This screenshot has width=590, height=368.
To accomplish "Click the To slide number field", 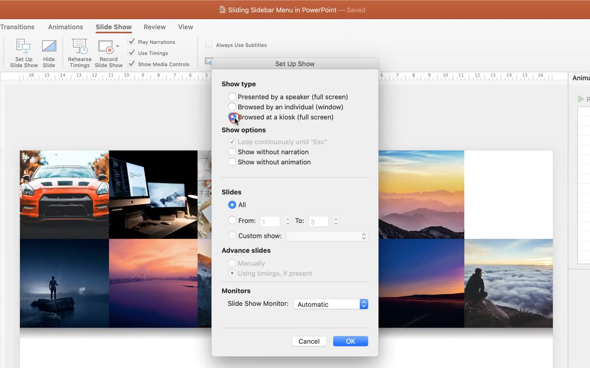I will [318, 221].
